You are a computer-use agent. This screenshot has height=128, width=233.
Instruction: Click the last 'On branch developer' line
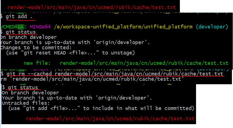30,93
